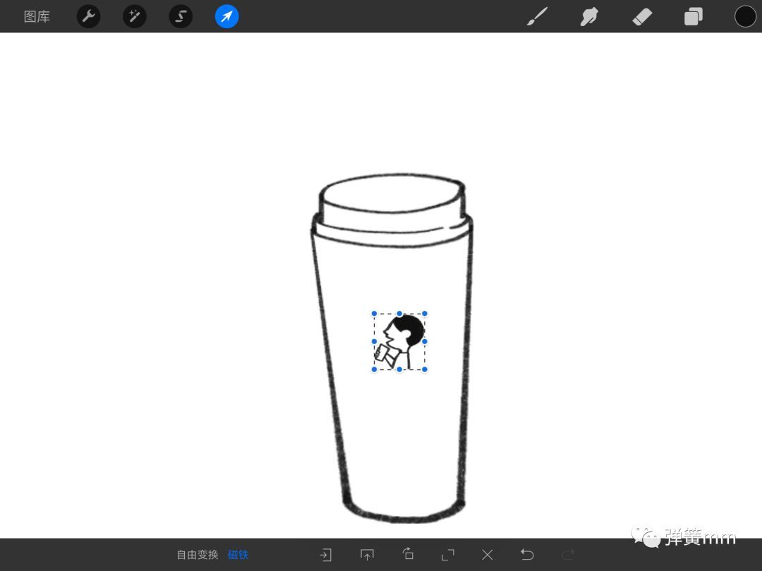Open the Adjustments magic wand menu
This screenshot has width=762, height=571.
click(135, 16)
